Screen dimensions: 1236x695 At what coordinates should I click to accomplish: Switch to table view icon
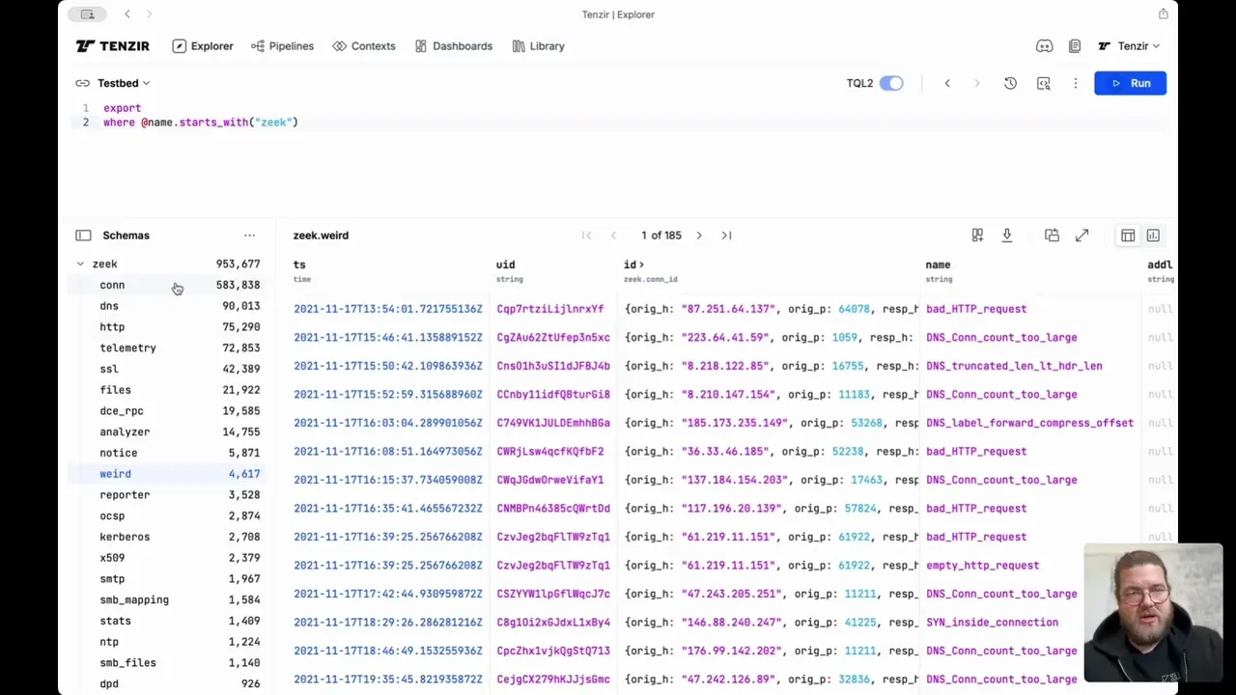click(x=1128, y=236)
